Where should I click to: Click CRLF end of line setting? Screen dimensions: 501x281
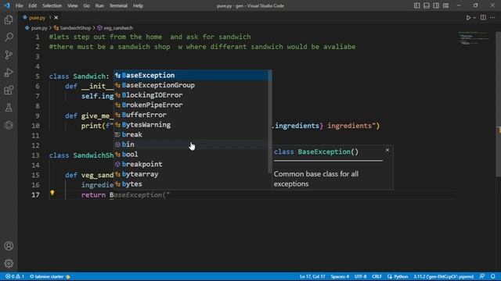(x=377, y=276)
